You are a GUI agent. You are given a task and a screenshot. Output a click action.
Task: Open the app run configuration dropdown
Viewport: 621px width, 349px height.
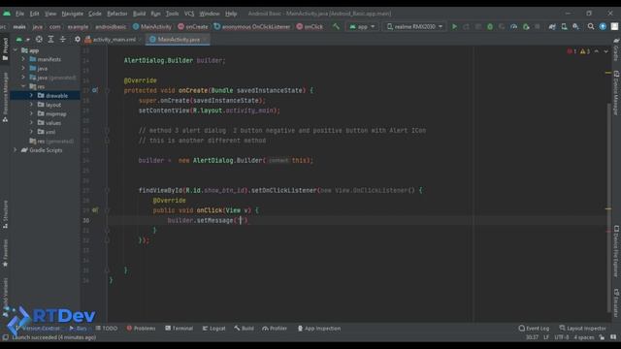click(x=362, y=26)
